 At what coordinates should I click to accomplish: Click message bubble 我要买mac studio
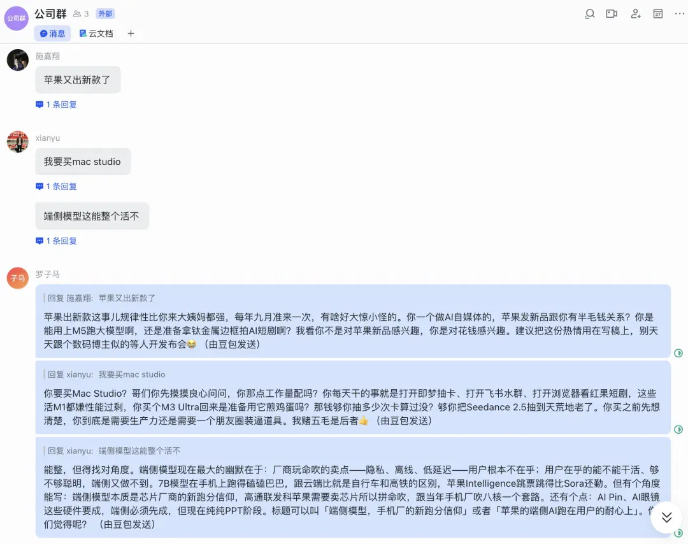(83, 161)
